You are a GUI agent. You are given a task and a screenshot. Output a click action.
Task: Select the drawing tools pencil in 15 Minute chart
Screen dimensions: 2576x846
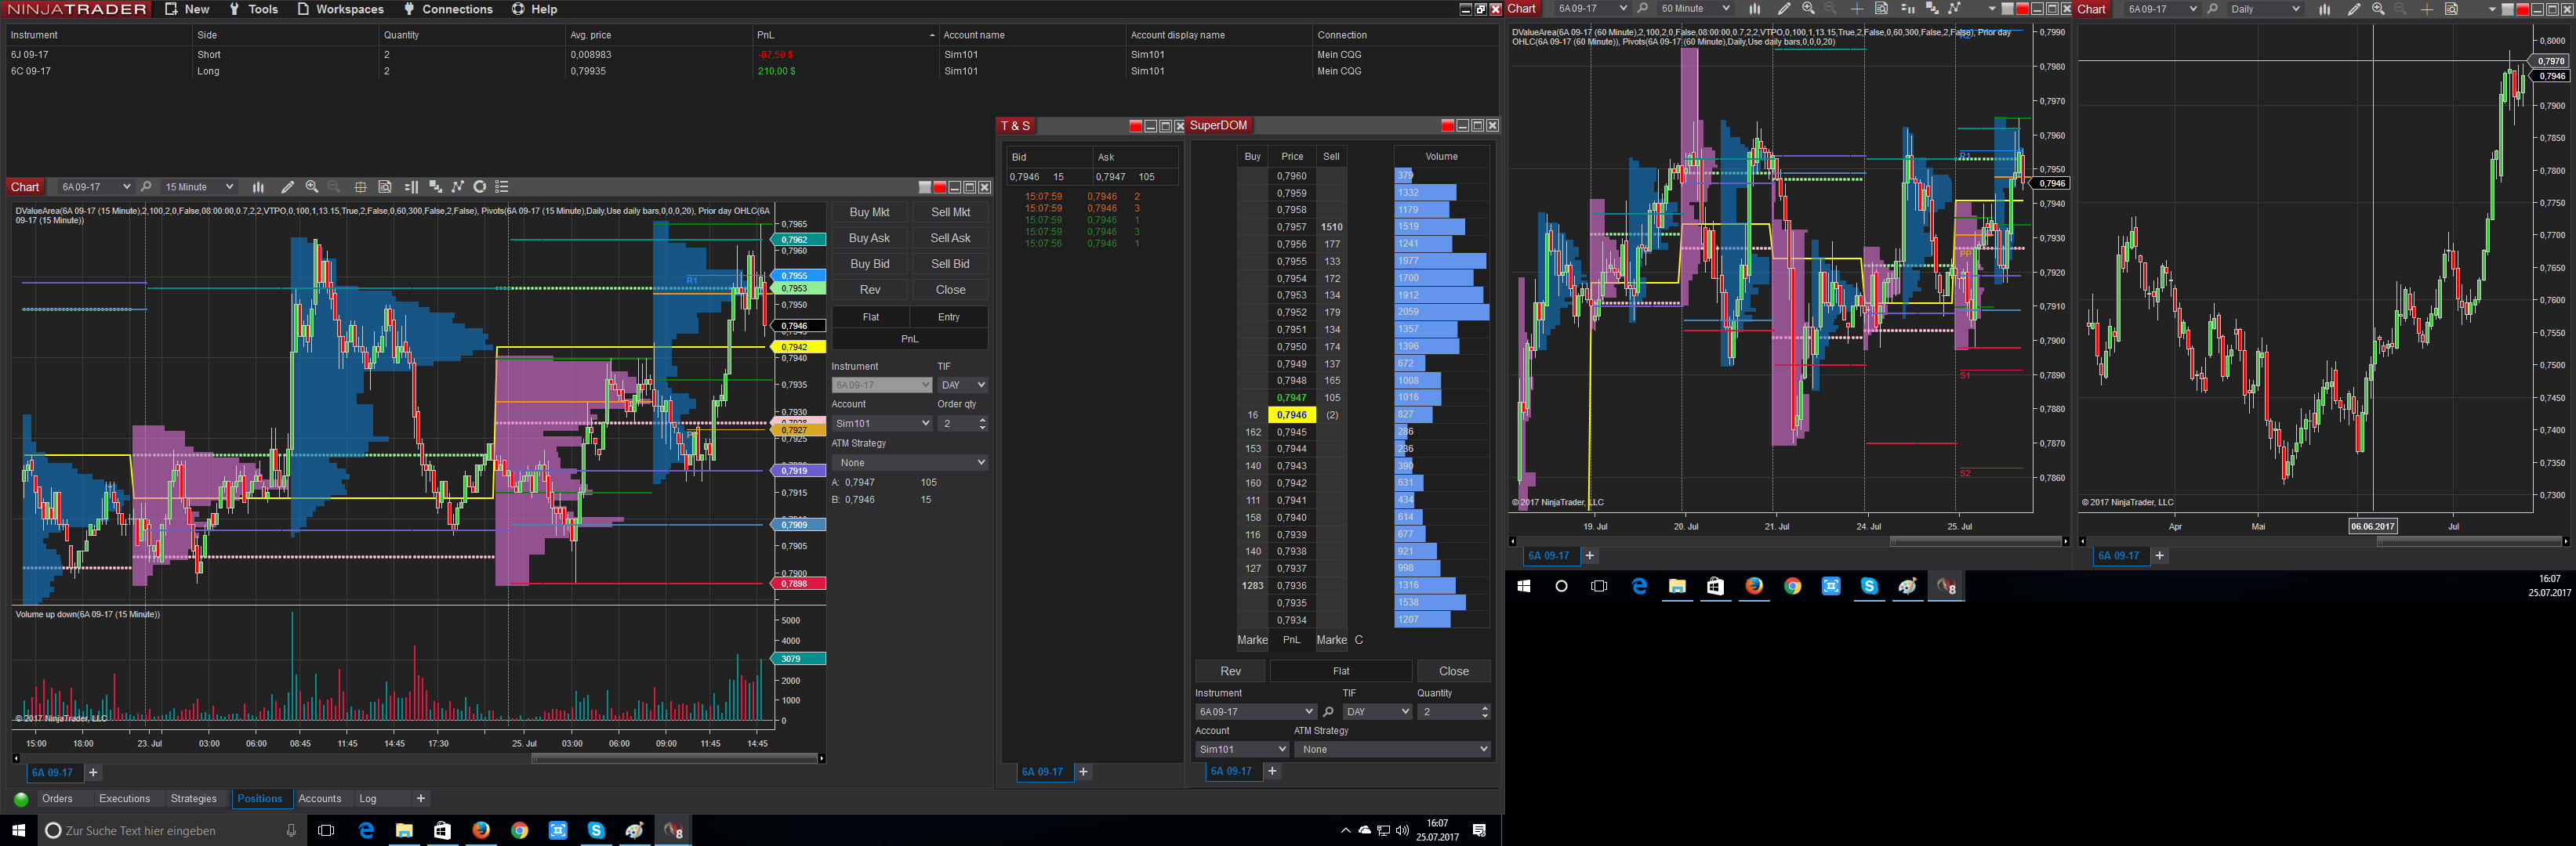point(287,186)
